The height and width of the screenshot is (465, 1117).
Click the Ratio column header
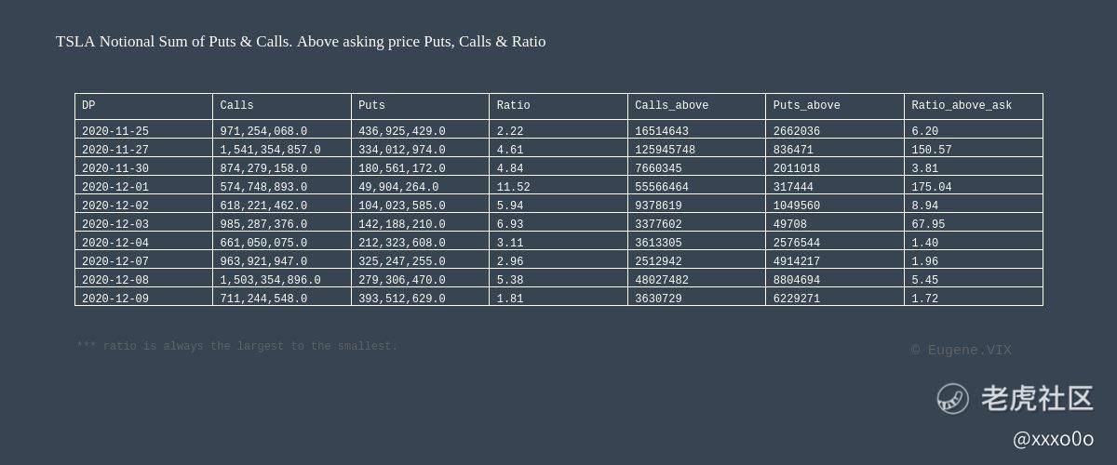tap(558, 106)
